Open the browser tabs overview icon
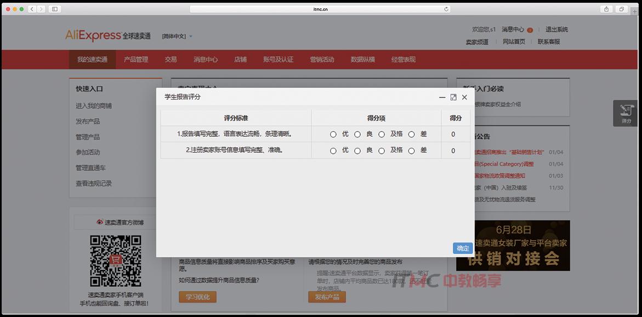 (x=621, y=9)
